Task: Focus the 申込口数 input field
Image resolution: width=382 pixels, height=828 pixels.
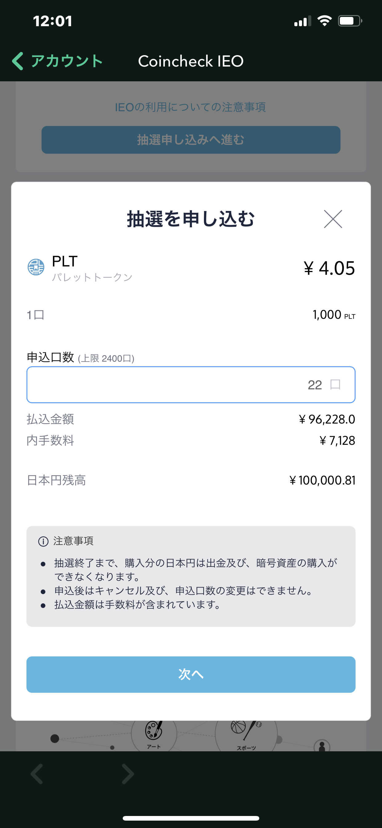Action: coord(191,385)
